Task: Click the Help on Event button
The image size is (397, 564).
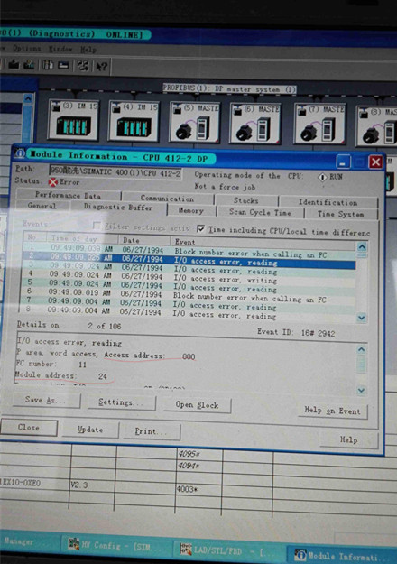Action: [x=332, y=411]
